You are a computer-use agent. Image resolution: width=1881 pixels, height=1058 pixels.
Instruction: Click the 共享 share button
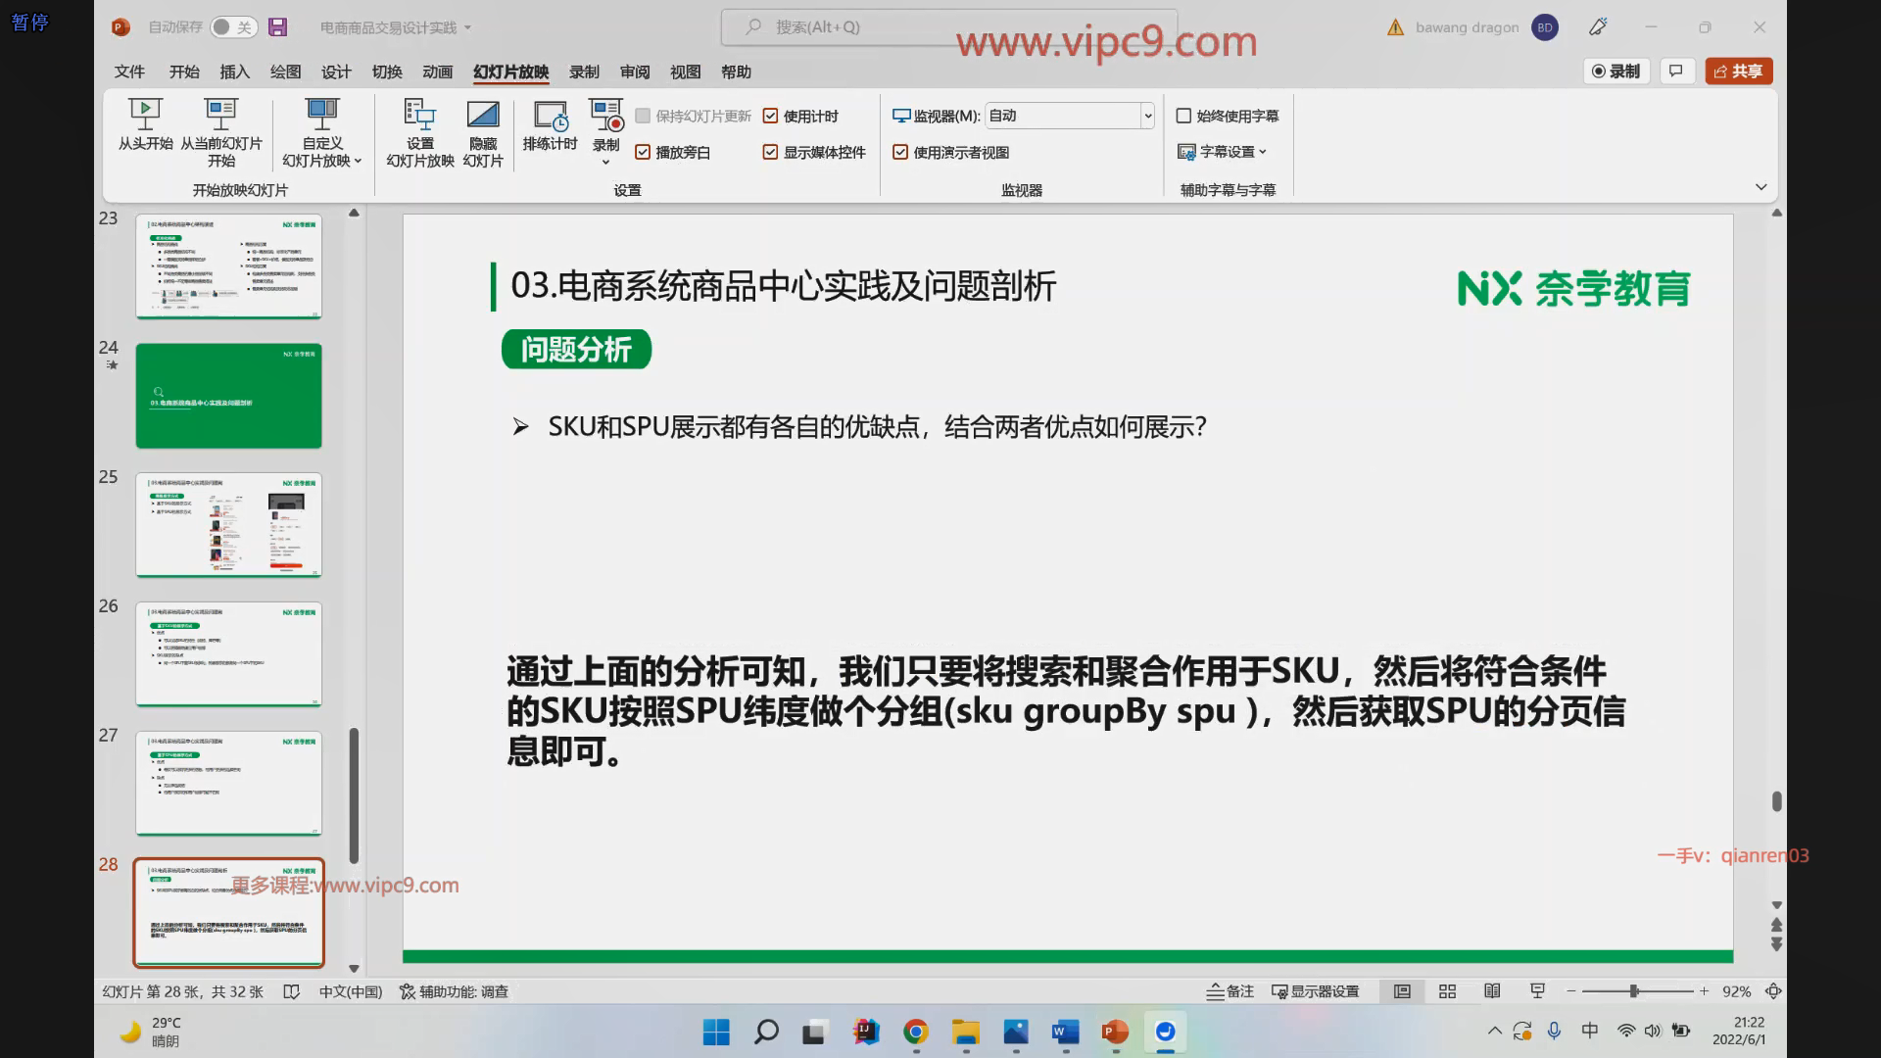1739,71
